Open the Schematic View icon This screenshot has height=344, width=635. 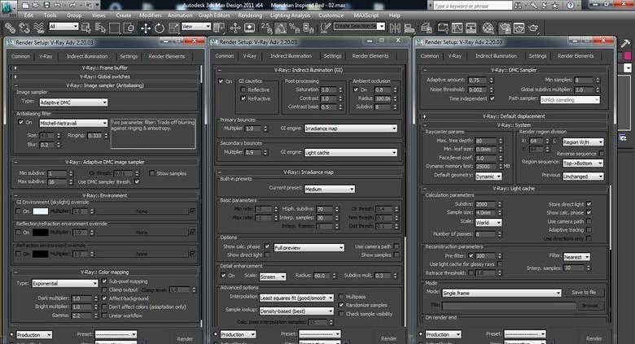tap(471, 28)
